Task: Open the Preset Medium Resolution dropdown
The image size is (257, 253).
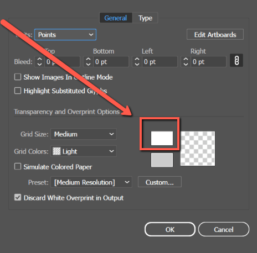Action: tap(91, 182)
